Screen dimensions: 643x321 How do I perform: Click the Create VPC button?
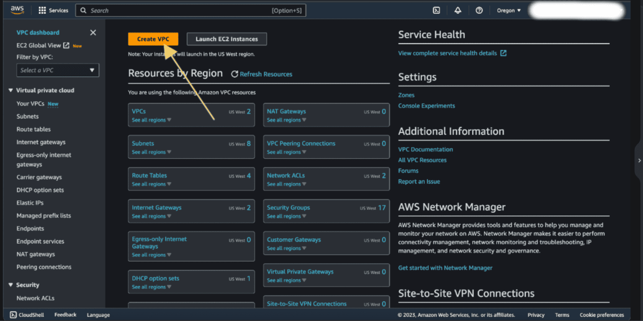pyautogui.click(x=153, y=39)
